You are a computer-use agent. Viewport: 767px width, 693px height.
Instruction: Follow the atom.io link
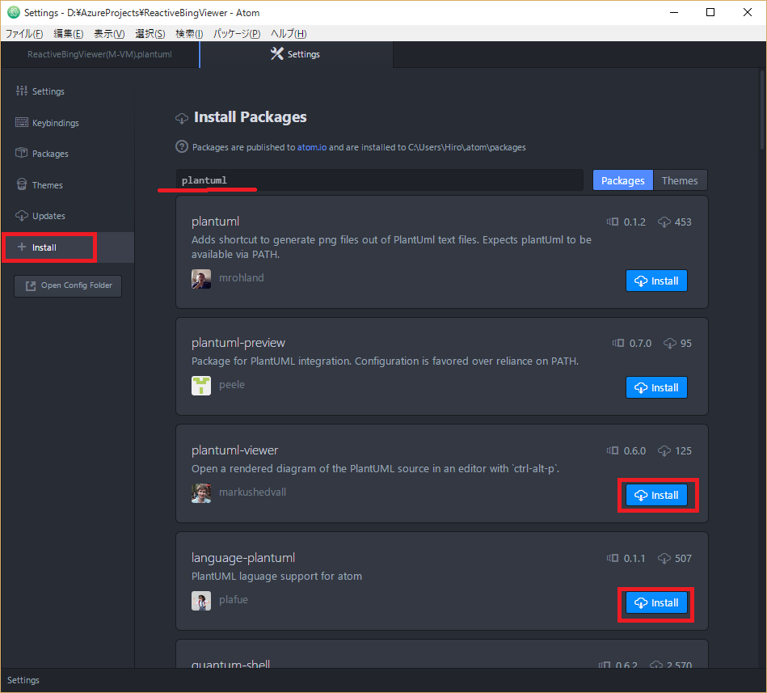click(x=312, y=147)
